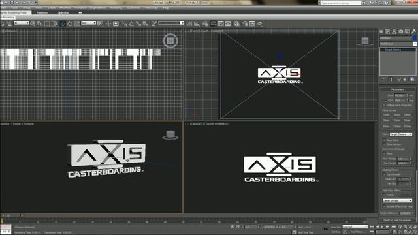418x235 pixels.
Task: Check the Multi-Pass Effect Enable checkbox
Action: (385, 195)
